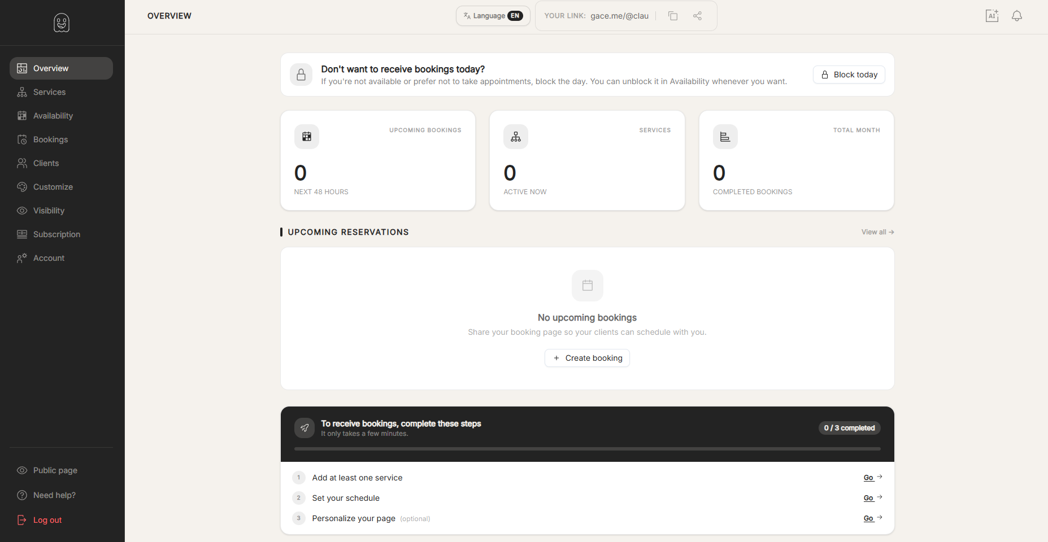View all upcoming reservations
Viewport: 1048px width, 542px height.
[877, 231]
